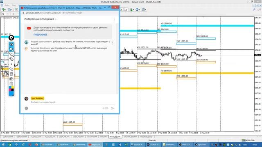Take a screenshot with Epic Pen camera icon
Screen dimensions: 262x147
pyautogui.click(x=11, y=79)
